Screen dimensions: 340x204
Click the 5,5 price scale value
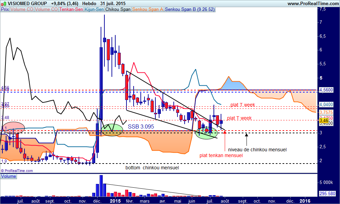tap(323, 64)
